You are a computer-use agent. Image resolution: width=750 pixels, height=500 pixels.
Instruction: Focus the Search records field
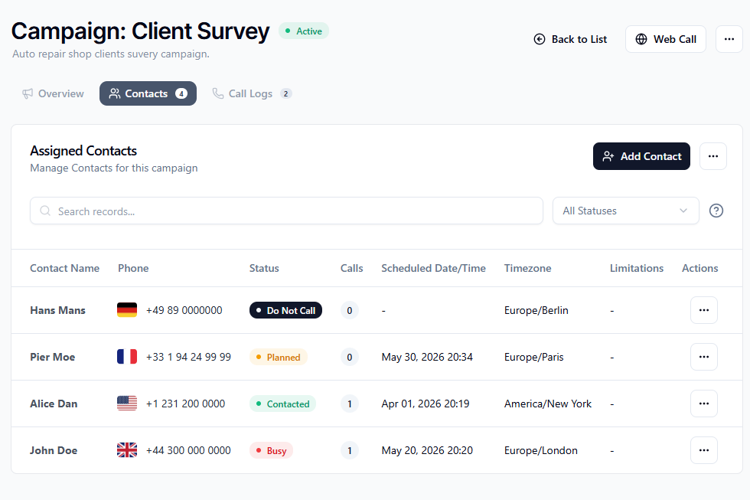point(286,211)
